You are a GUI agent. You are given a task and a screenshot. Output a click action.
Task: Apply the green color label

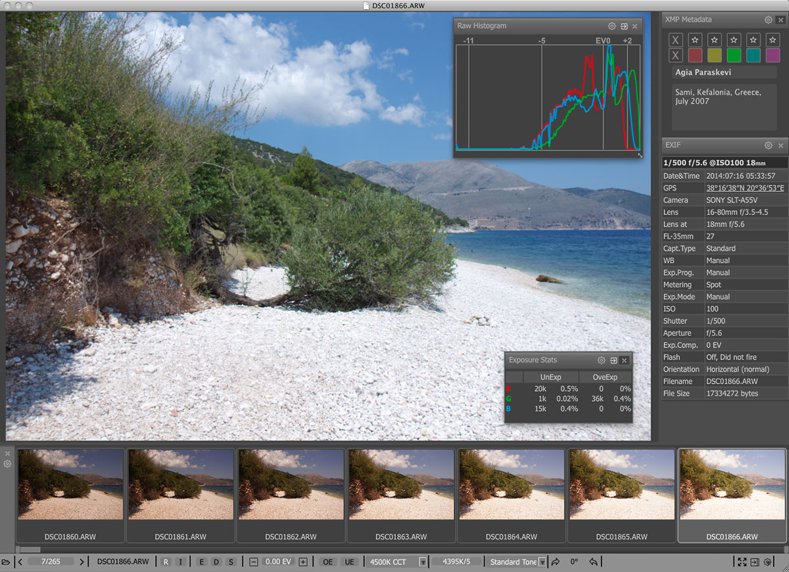[x=734, y=55]
